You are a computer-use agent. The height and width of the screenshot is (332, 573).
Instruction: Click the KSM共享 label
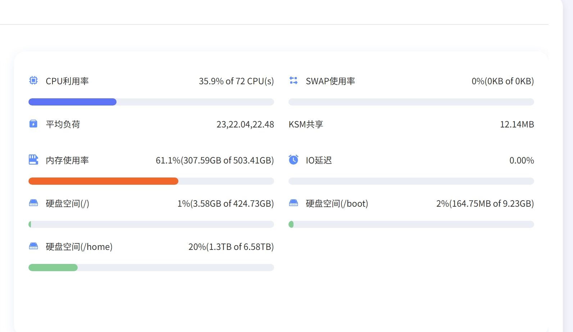point(306,125)
